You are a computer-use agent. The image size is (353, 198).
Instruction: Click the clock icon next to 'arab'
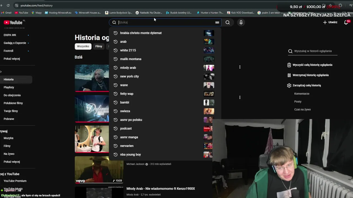click(x=116, y=42)
